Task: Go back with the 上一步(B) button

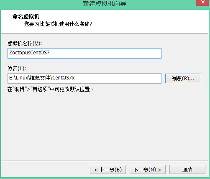Action: coord(108,169)
